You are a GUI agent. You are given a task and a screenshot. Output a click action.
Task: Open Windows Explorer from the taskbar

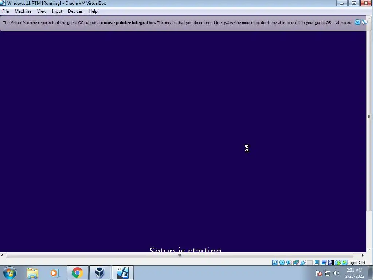click(x=32, y=273)
